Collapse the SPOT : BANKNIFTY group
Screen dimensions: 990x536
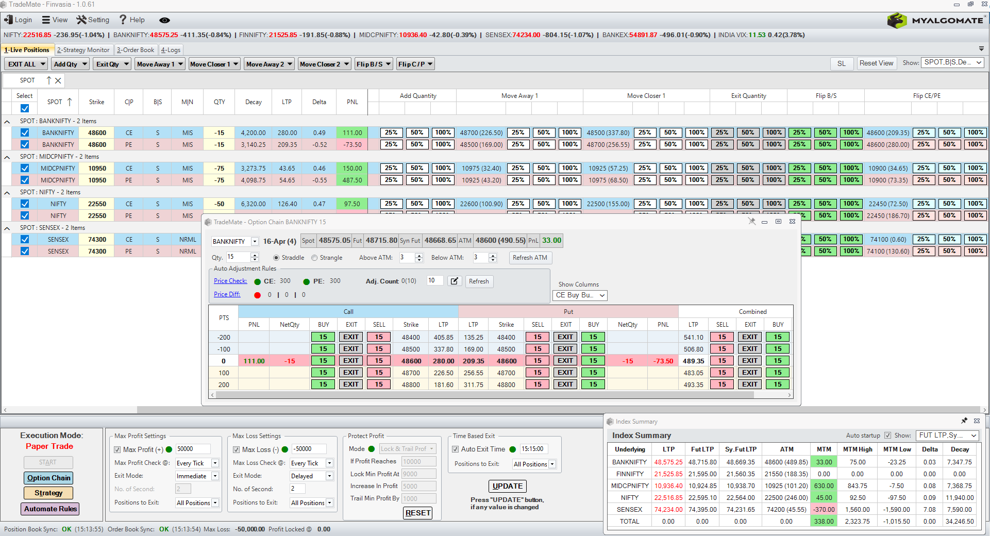pyautogui.click(x=7, y=122)
